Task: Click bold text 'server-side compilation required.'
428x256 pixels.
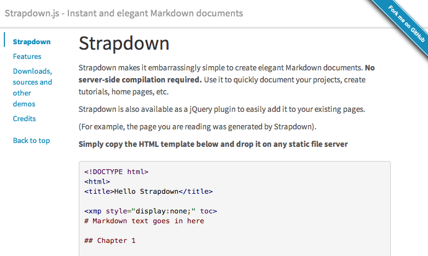Action: pos(140,80)
